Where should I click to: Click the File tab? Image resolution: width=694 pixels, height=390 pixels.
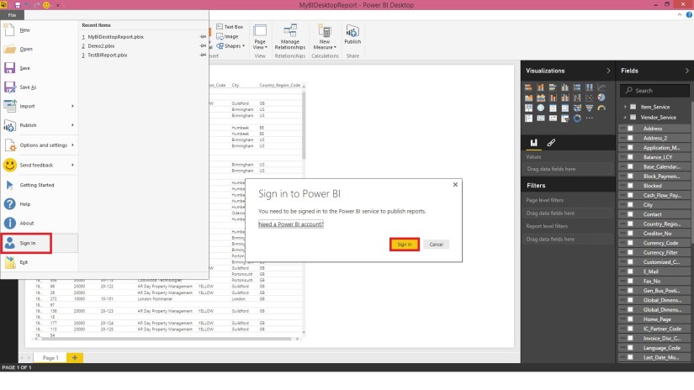(12, 15)
